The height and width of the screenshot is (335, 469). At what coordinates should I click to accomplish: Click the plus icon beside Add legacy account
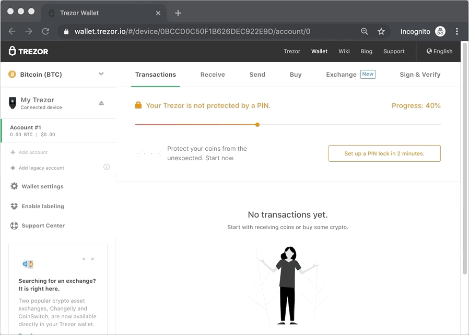pos(13,168)
